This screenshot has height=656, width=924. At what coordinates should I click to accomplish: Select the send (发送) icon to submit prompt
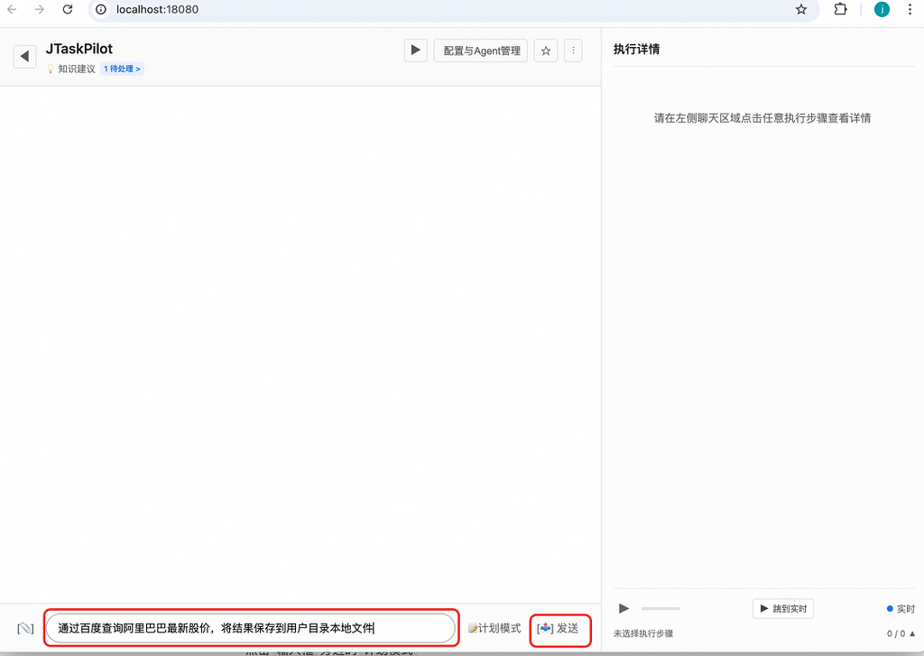coord(546,628)
